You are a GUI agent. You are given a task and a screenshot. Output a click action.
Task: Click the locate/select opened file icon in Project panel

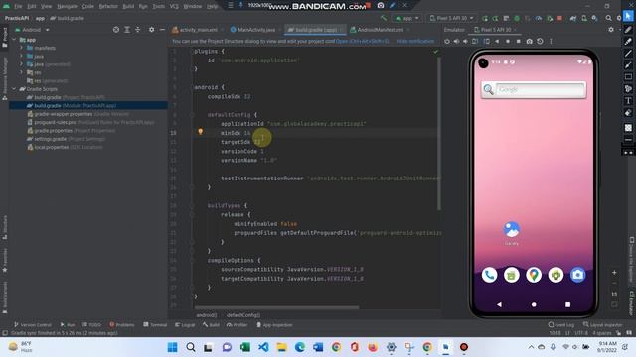(116, 30)
